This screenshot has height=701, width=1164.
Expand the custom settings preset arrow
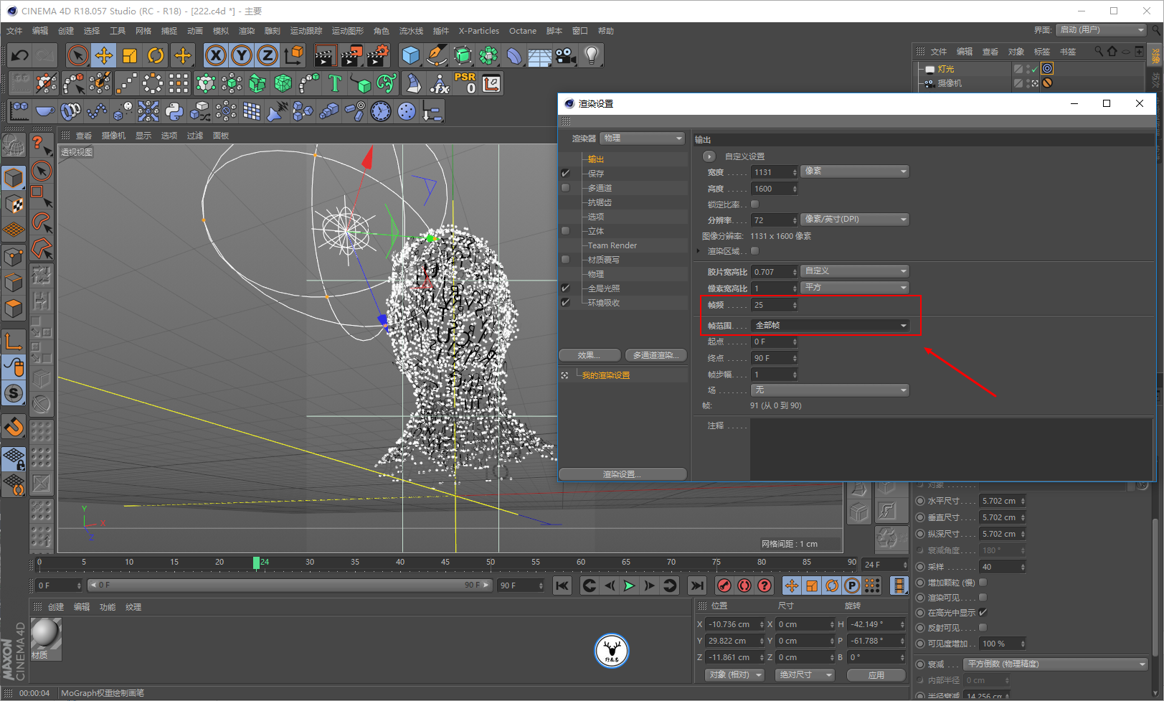point(709,156)
